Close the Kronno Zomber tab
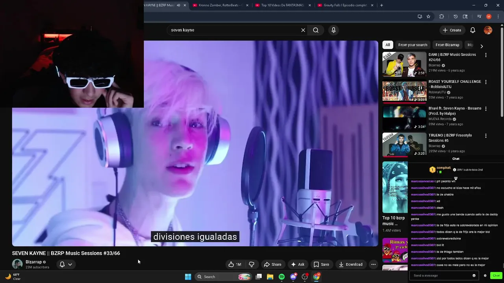Viewport: 504px width, 283px height. [x=247, y=5]
